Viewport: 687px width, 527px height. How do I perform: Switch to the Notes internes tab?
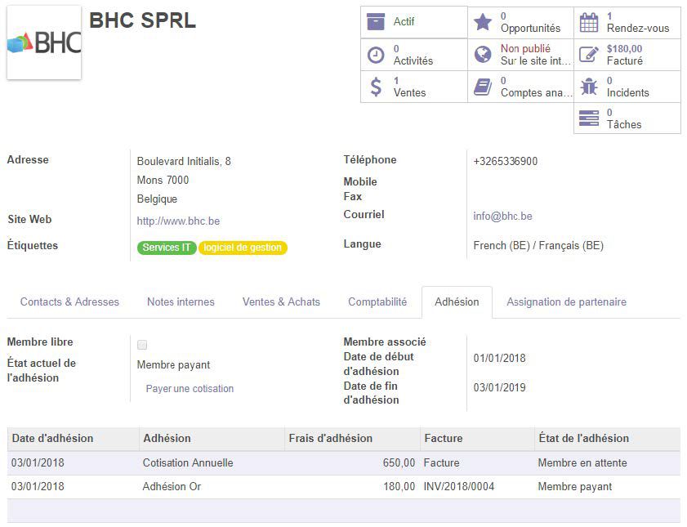pos(181,301)
